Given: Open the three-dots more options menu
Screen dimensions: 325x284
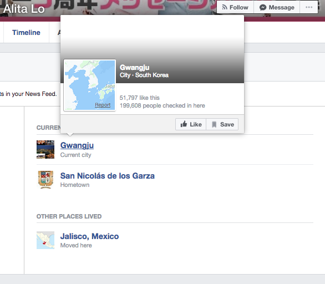Looking at the screenshot, I should [x=309, y=7].
